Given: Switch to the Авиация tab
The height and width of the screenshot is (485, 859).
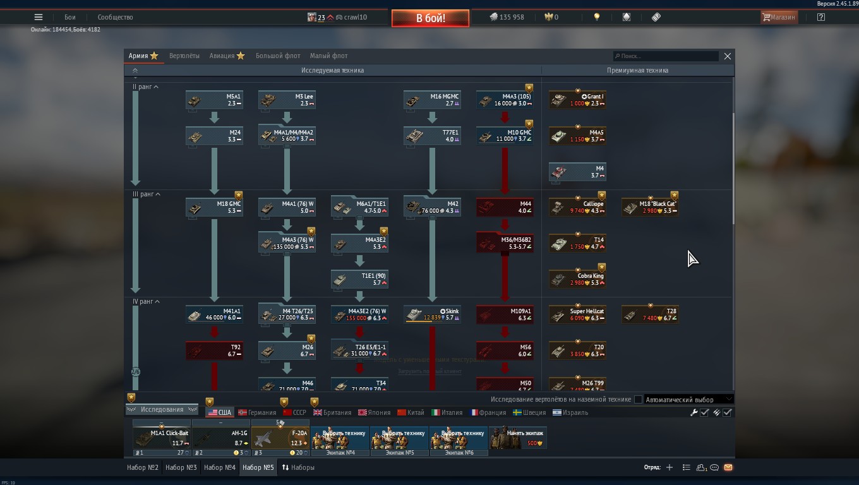Looking at the screenshot, I should tap(227, 56).
